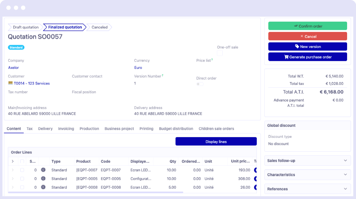Expand the Characteristics panel

coord(307,175)
